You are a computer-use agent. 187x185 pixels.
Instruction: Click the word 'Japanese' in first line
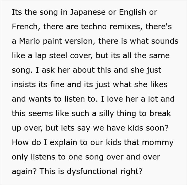coord(88,12)
